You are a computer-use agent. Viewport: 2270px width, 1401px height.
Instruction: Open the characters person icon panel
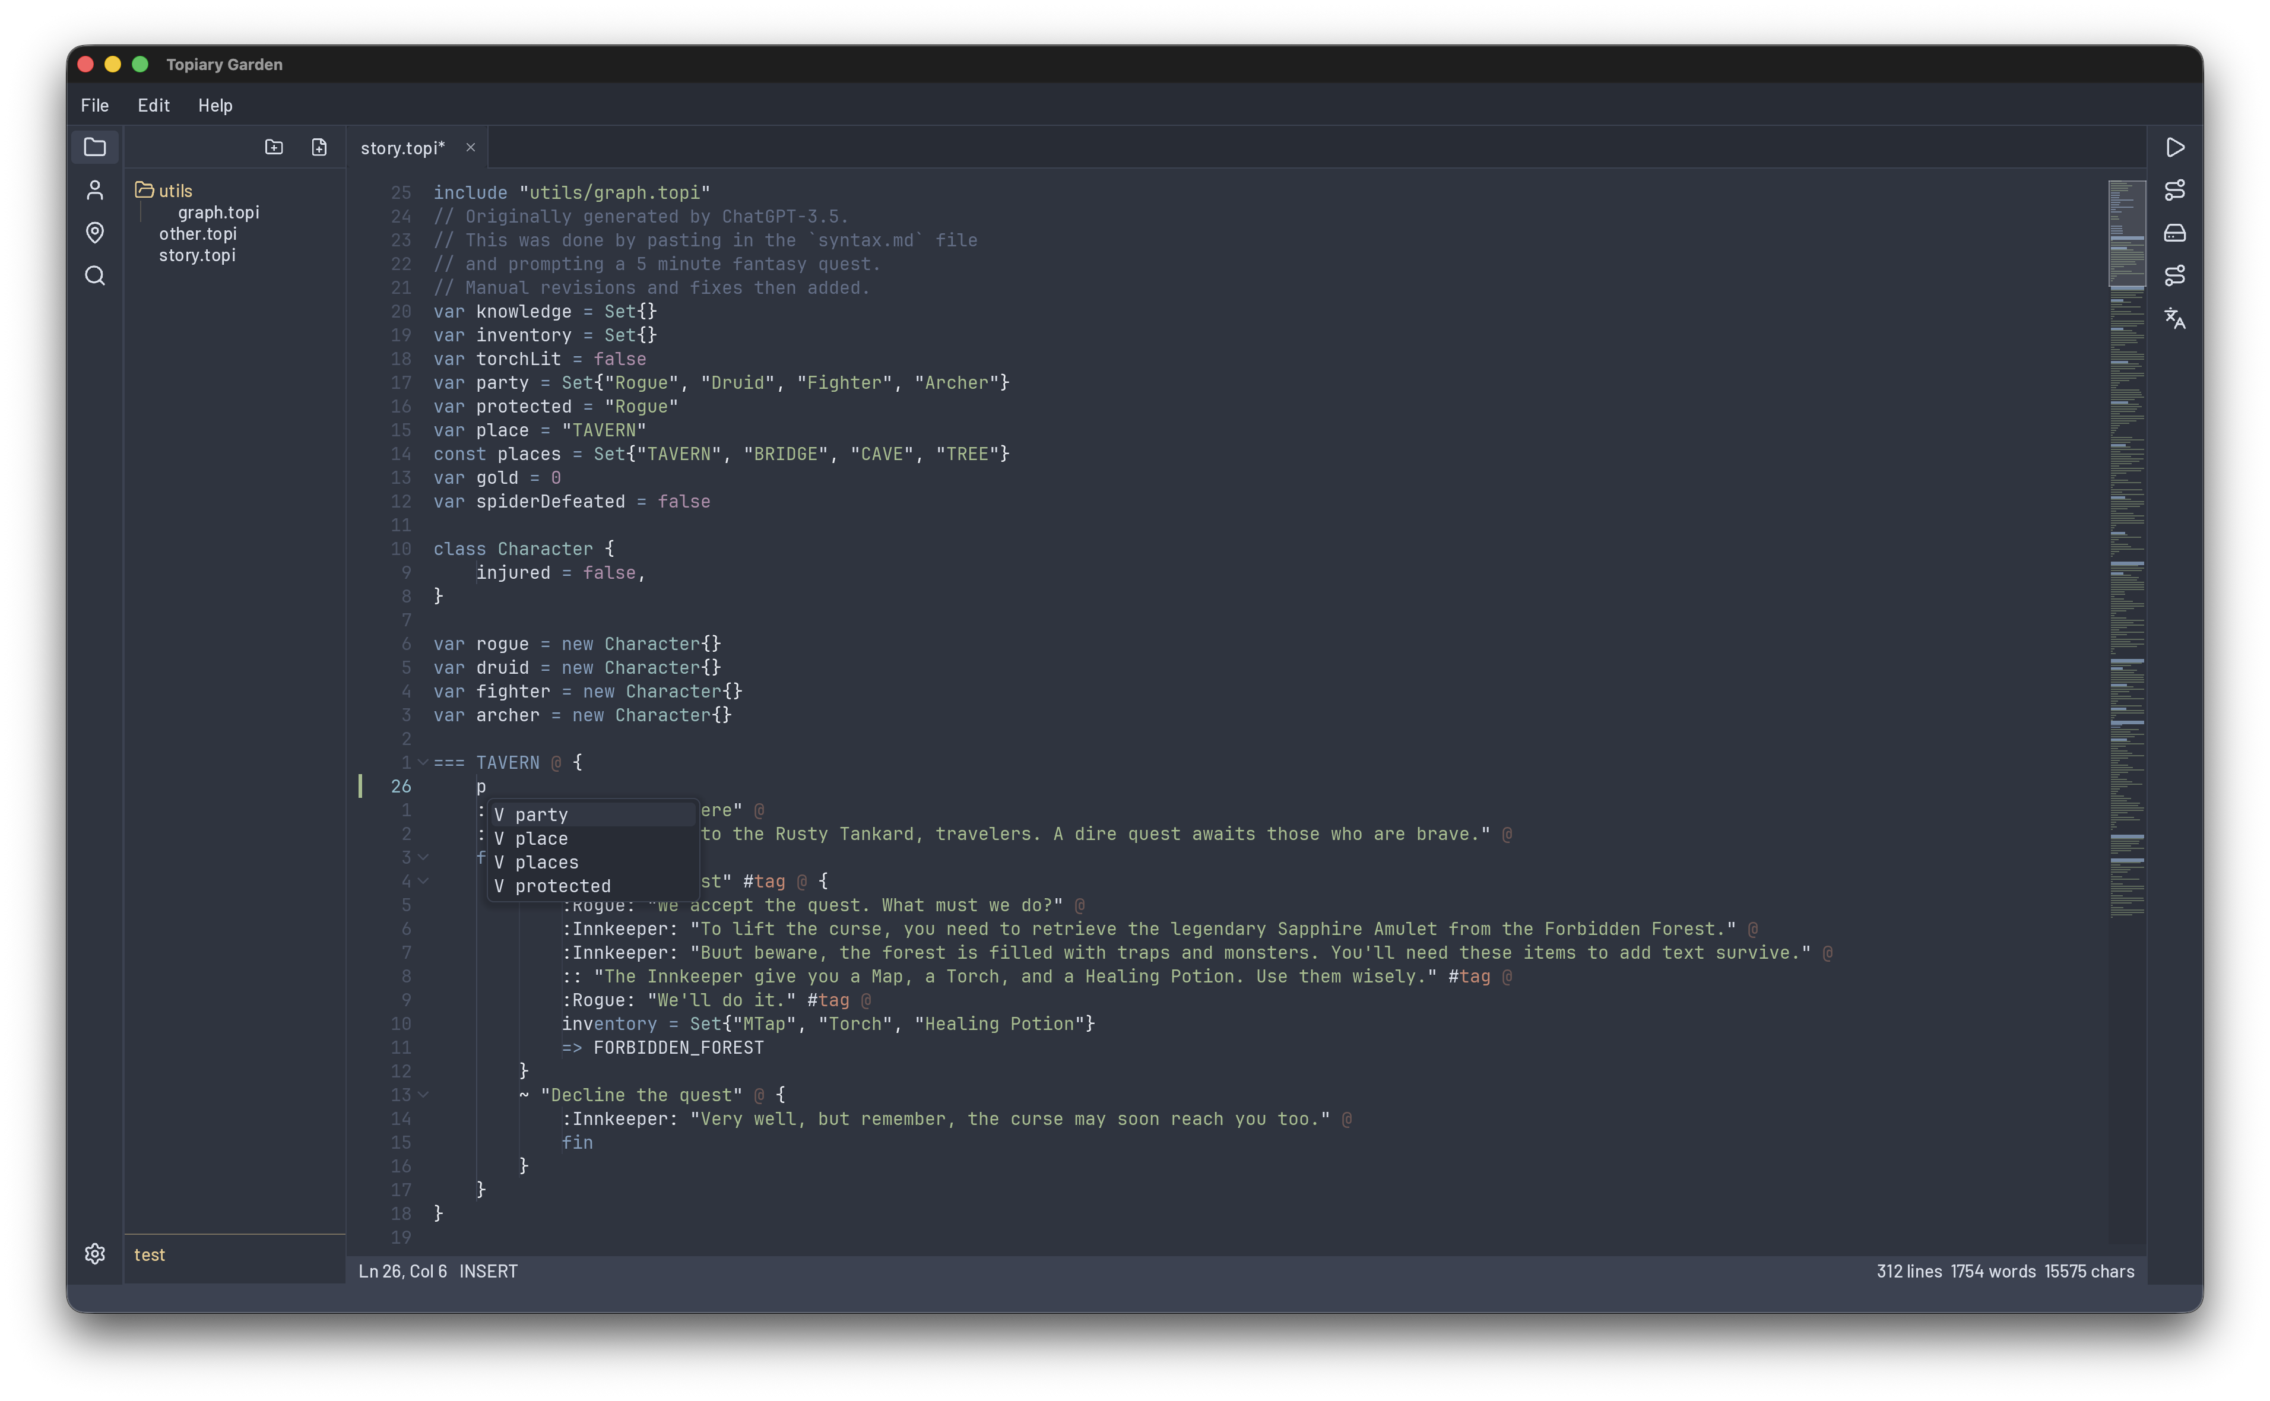coord(94,190)
